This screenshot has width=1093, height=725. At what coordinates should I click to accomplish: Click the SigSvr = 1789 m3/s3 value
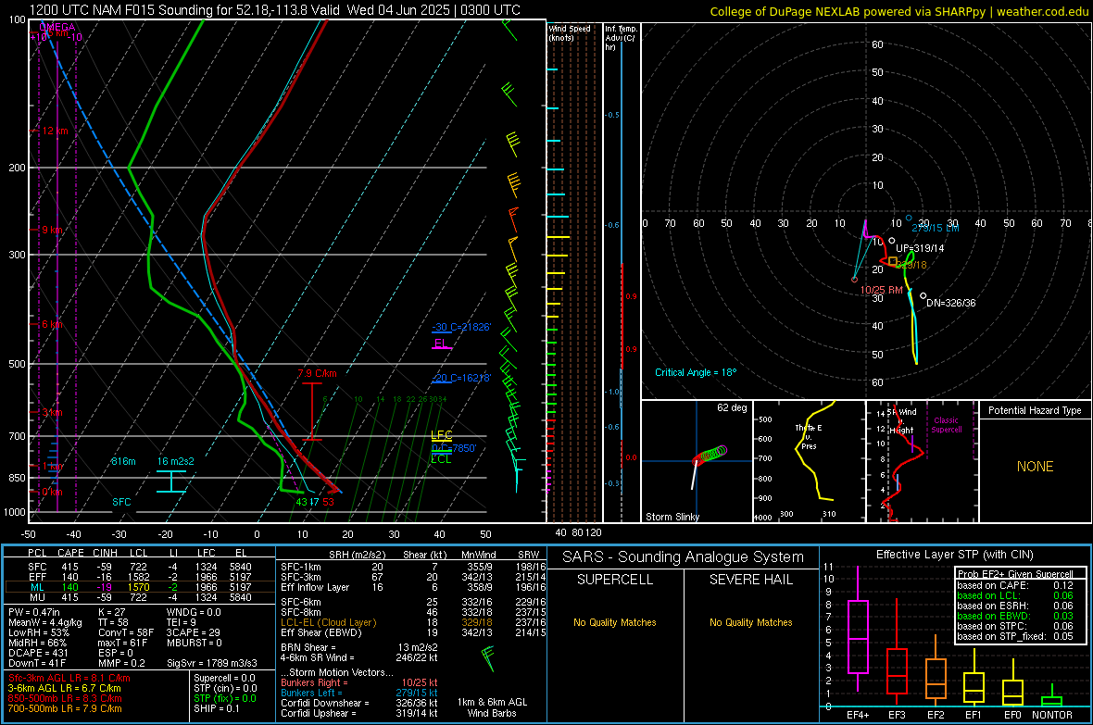(x=212, y=663)
